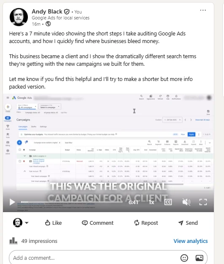The width and height of the screenshot is (224, 264).
Task: Open the emoji picker in comment box
Action: click(x=184, y=258)
